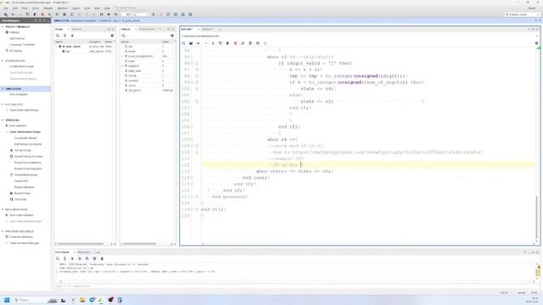Open the Tools menu

(36, 8)
